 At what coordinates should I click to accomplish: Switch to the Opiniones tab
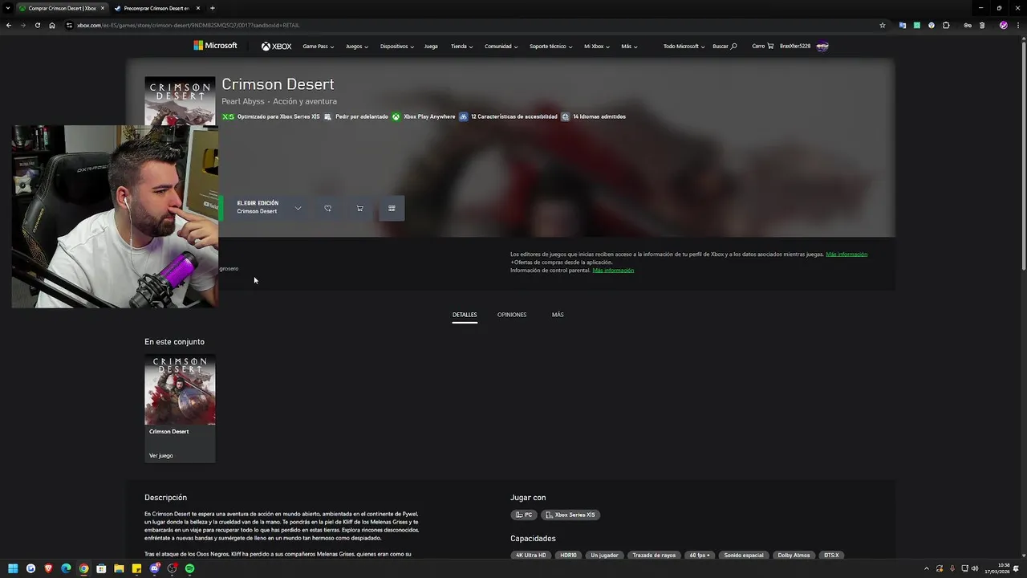point(512,315)
